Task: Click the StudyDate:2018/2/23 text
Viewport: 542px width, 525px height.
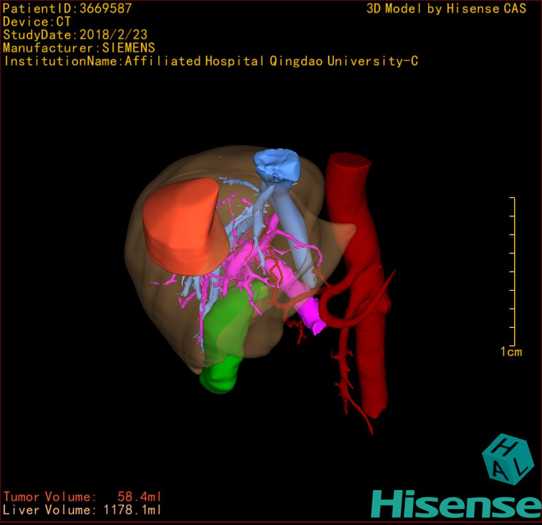Action: point(75,34)
